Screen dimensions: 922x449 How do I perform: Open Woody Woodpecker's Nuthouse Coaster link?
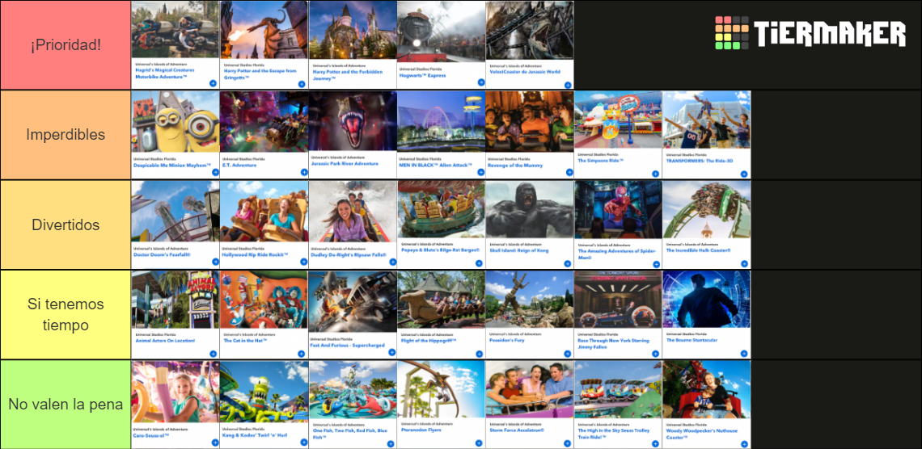701,434
